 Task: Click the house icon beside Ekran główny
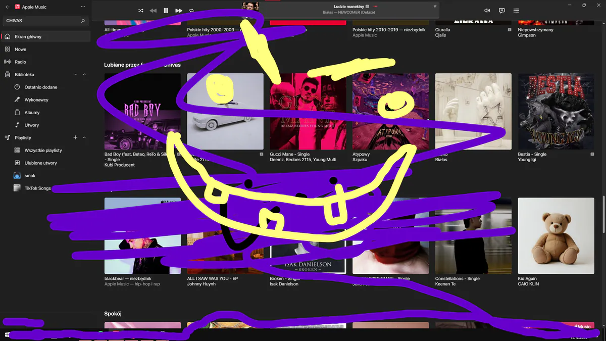click(x=8, y=36)
